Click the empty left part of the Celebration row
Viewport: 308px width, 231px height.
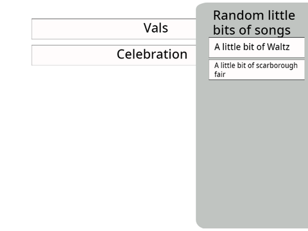[x=74, y=55]
